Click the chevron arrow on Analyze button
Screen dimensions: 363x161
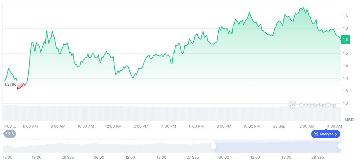[x=336, y=134]
